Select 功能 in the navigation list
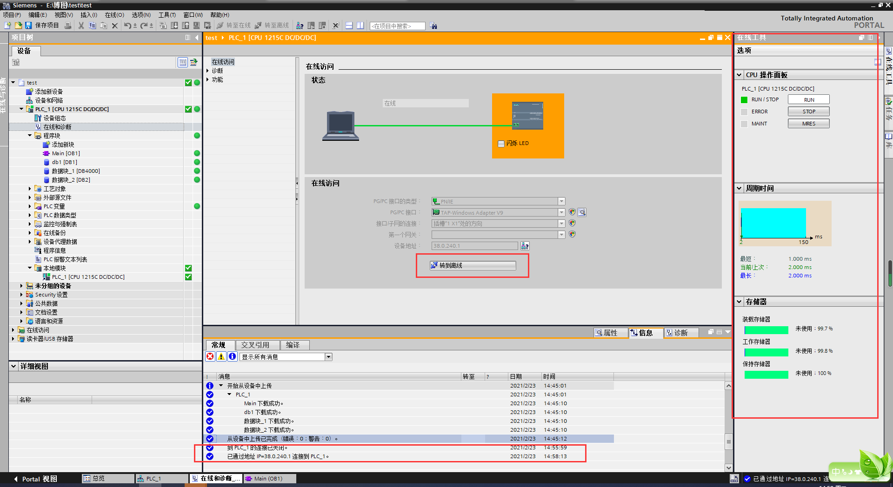This screenshot has width=893, height=487. 217,79
